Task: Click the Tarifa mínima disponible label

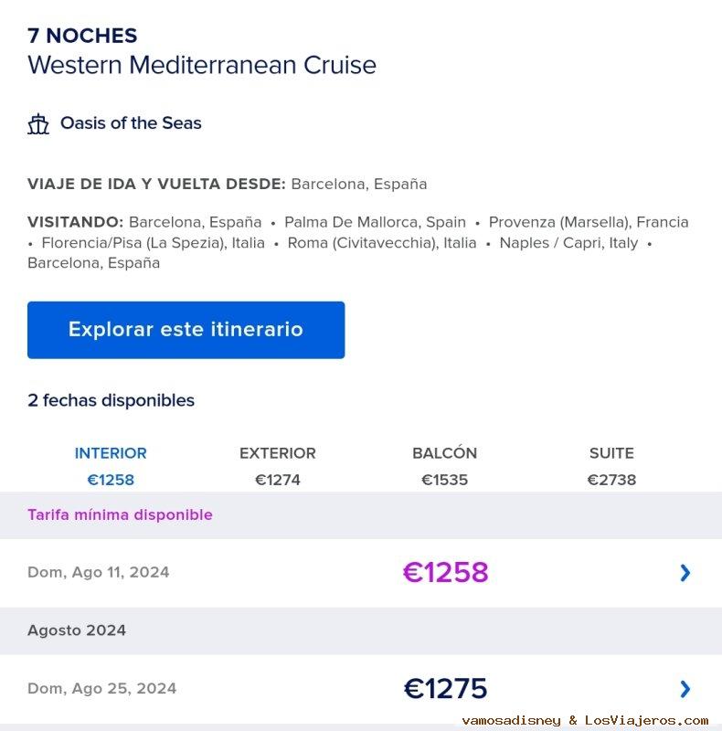Action: [x=120, y=515]
